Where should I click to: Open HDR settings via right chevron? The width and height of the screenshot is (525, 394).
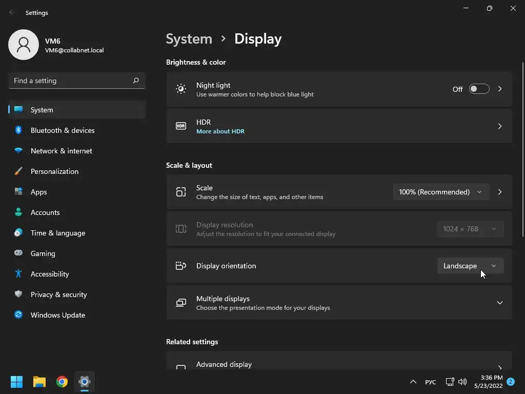(x=499, y=126)
